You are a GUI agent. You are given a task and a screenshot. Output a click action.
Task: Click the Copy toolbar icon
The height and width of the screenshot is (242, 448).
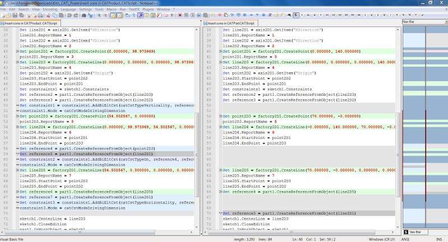click(54, 15)
